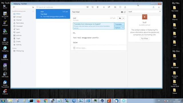Viewport: 183px width, 103px height.
Task: Open SecureCRT desktop shortcut
Action: (x=5, y=15)
